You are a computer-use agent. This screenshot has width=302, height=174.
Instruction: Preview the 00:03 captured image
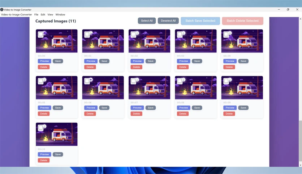pos(184,61)
